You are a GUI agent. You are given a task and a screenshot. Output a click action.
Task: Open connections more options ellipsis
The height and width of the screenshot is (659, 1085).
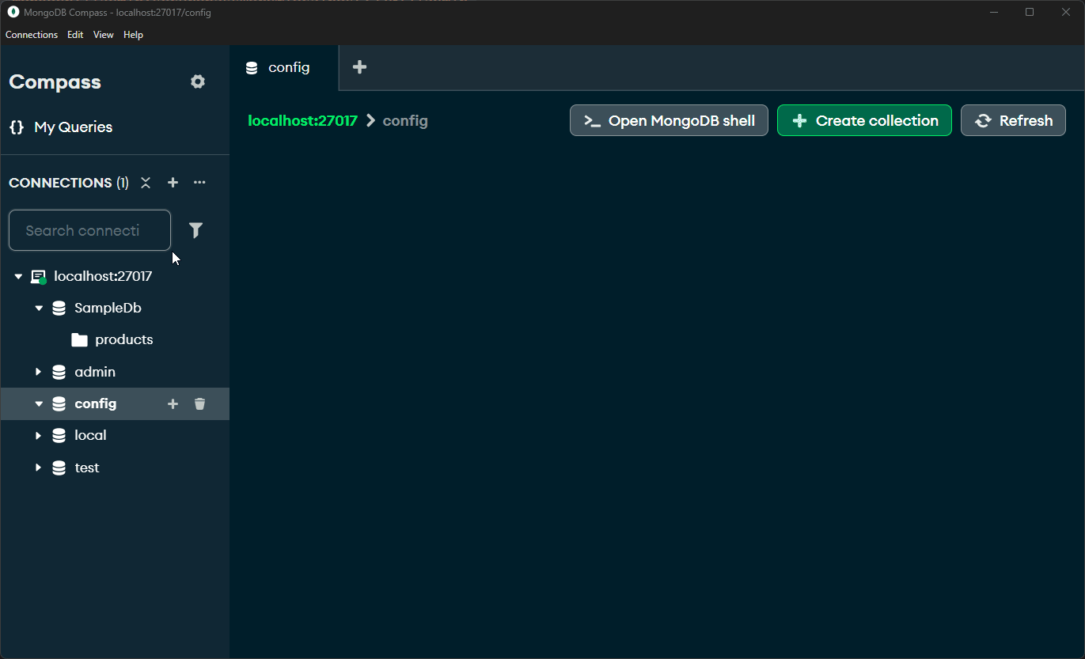199,183
